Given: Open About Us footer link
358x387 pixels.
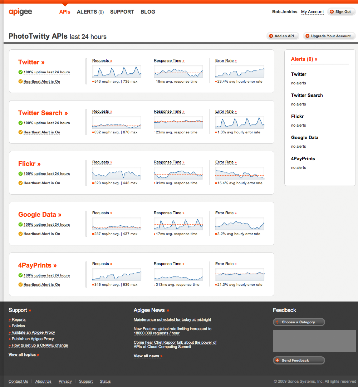Looking at the screenshot, I should 43,381.
